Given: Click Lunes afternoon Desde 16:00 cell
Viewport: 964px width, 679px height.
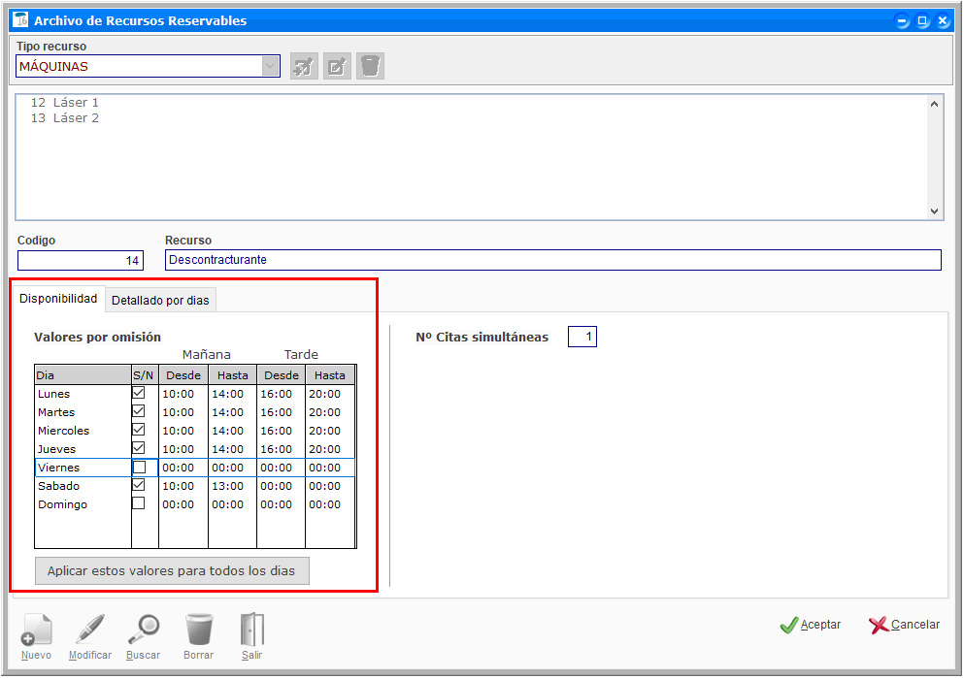Looking at the screenshot, I should pyautogui.click(x=281, y=394).
